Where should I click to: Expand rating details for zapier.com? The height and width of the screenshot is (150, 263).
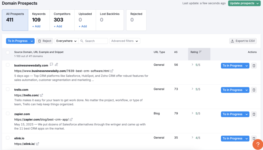[x=192, y=113]
